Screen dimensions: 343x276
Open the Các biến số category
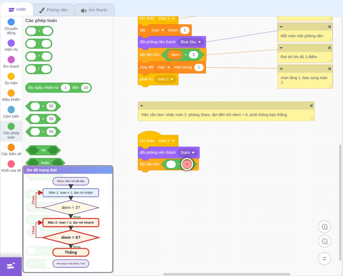[11, 150]
